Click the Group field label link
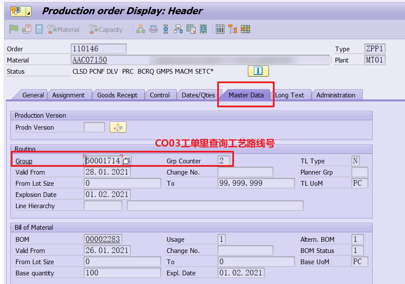405x284 pixels. point(24,160)
